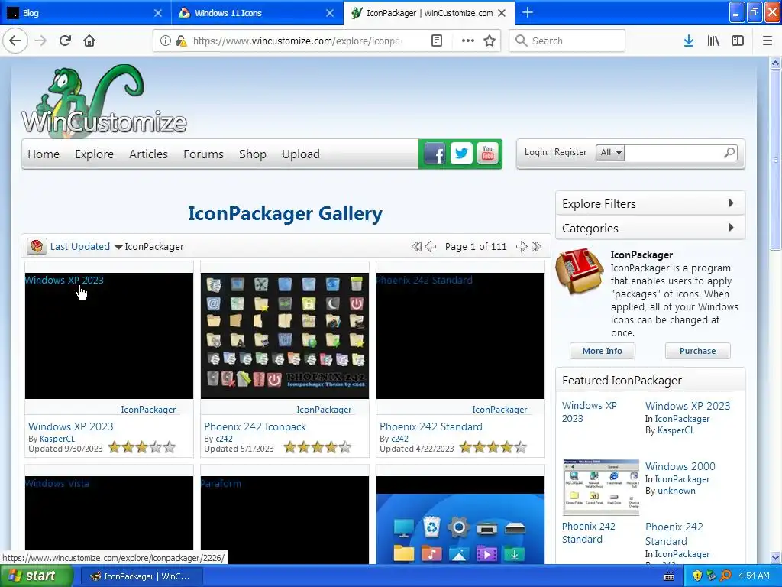Switch to the Blog tab

(85, 13)
